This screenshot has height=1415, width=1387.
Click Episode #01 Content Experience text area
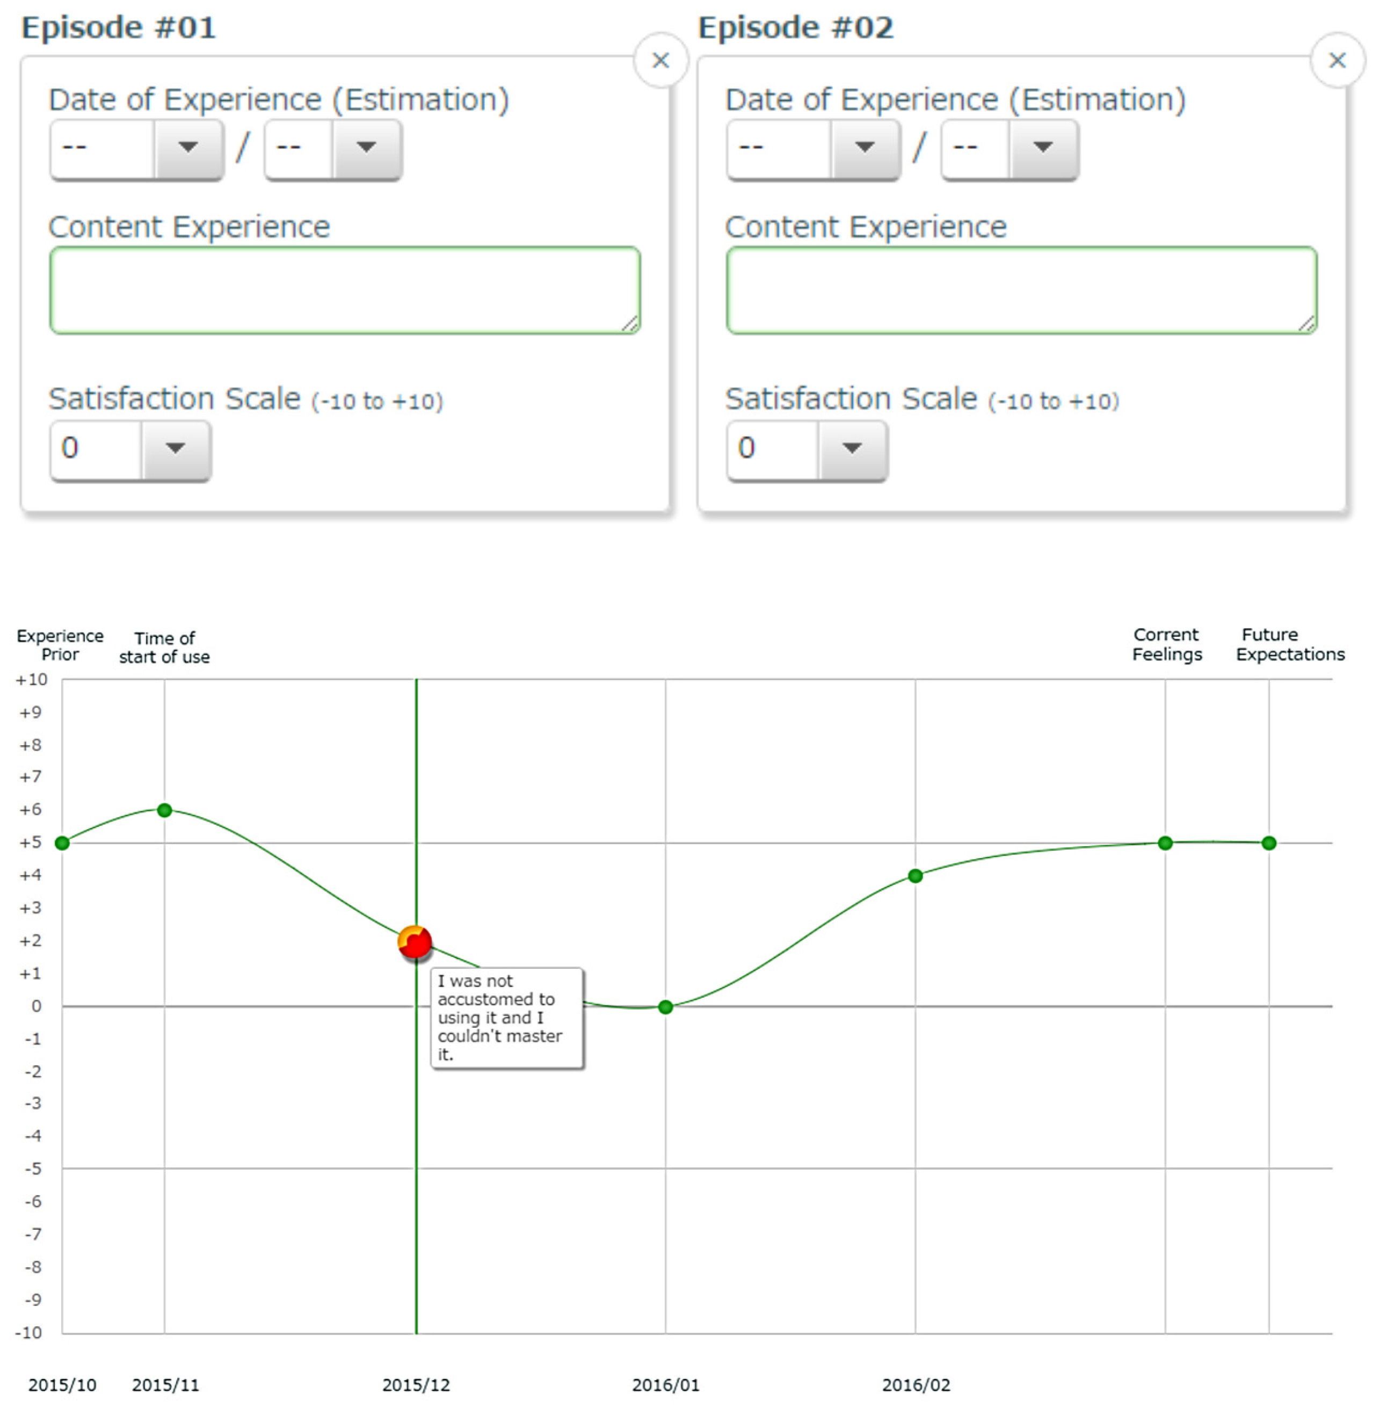click(x=345, y=290)
